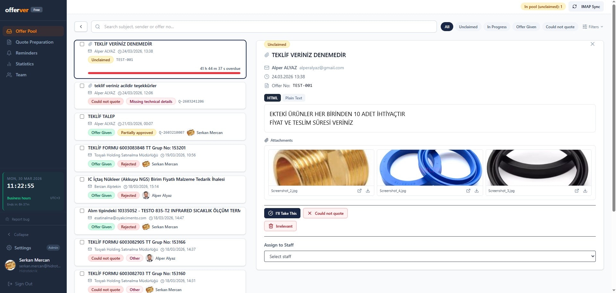This screenshot has width=616, height=293.
Task: Click the Settings gear icon
Action: pos(9,248)
